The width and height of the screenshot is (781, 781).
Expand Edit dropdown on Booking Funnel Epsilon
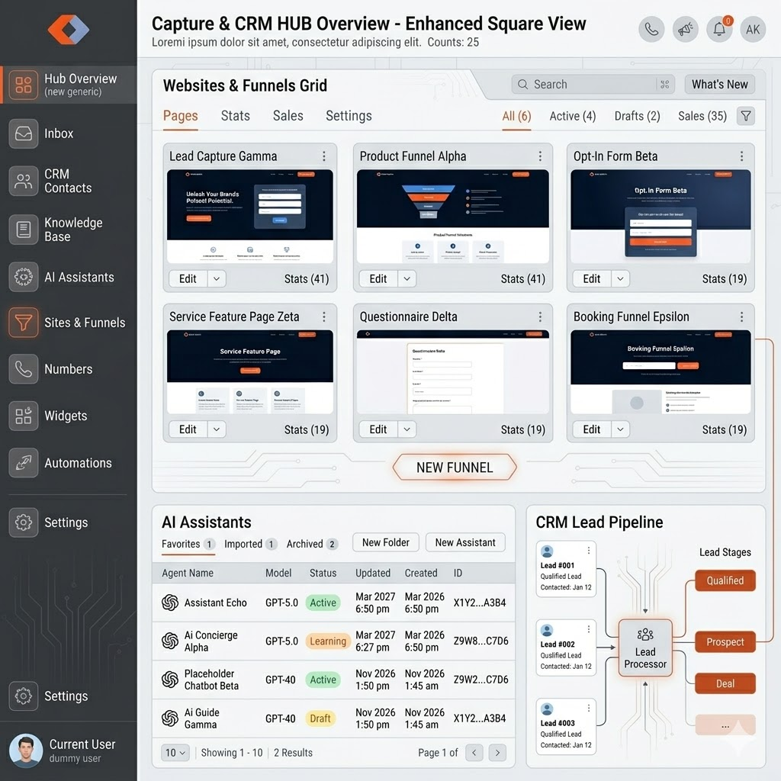tap(620, 429)
